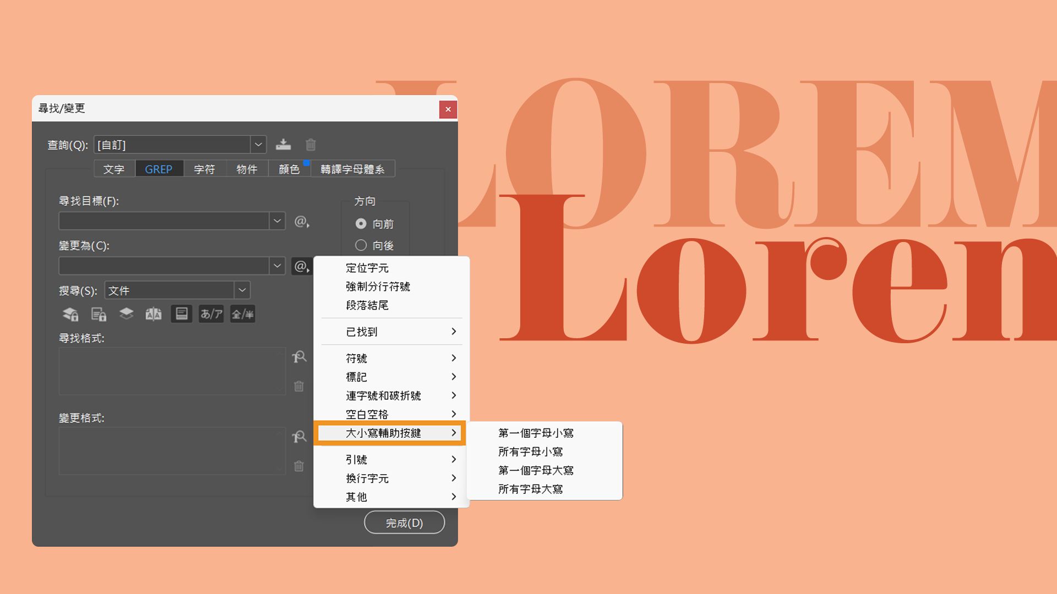1057x594 pixels.
Task: Toggle include master pages icon
Action: point(153,314)
